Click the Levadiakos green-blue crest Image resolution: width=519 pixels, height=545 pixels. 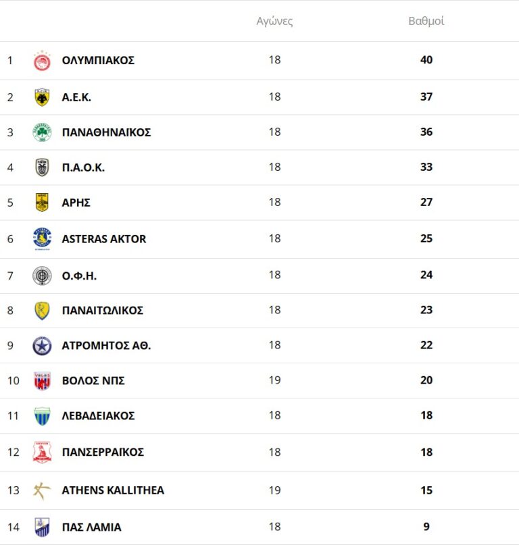42,416
